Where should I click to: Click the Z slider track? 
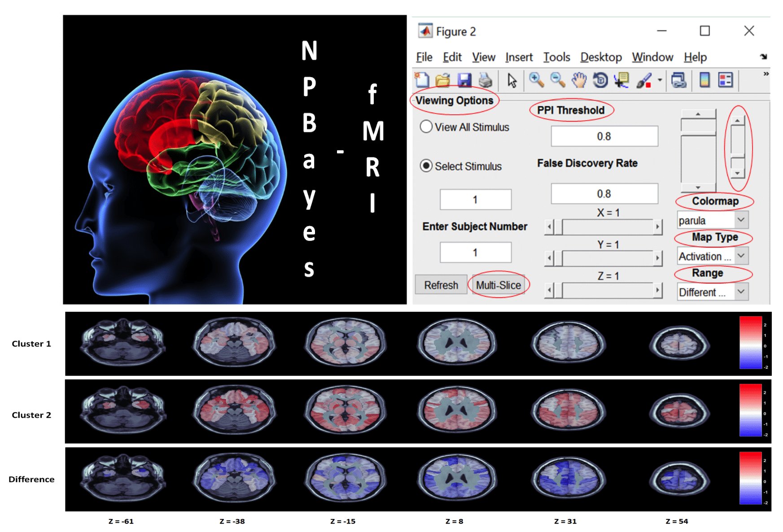(608, 290)
